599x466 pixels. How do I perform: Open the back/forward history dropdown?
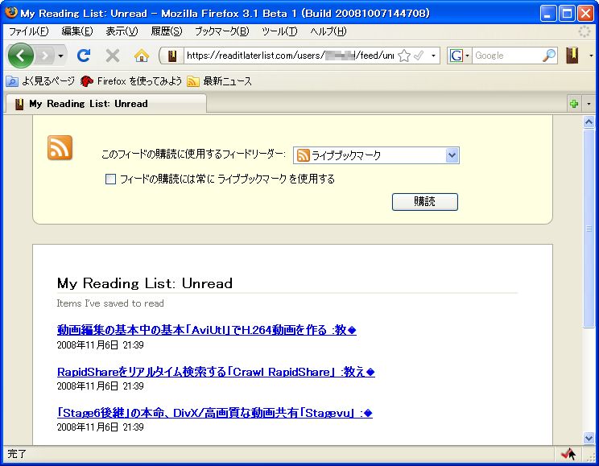click(x=60, y=56)
